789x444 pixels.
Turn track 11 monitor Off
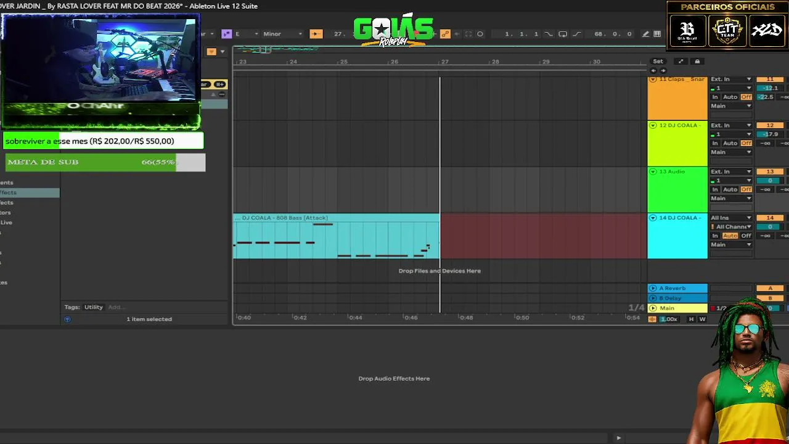click(x=746, y=97)
